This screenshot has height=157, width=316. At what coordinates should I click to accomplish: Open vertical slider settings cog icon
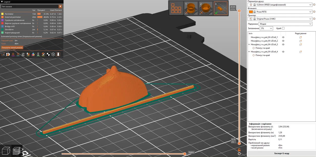pyautogui.click(x=239, y=154)
